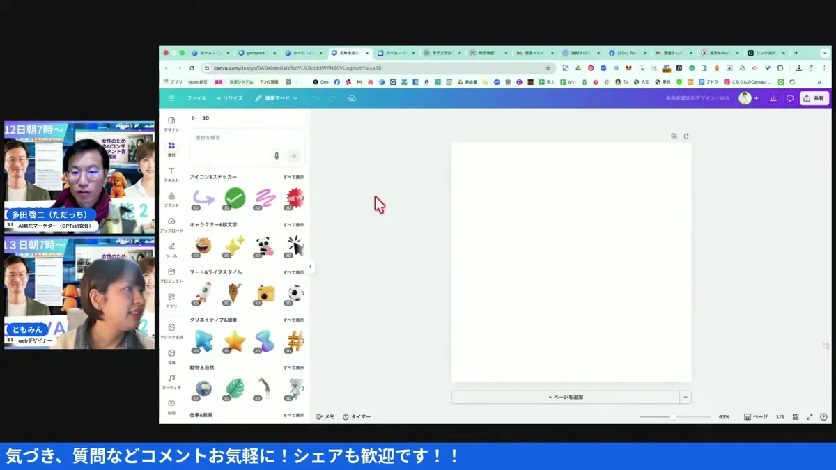Open the マジック生成 sidebar panel
The image size is (836, 470).
[x=171, y=331]
